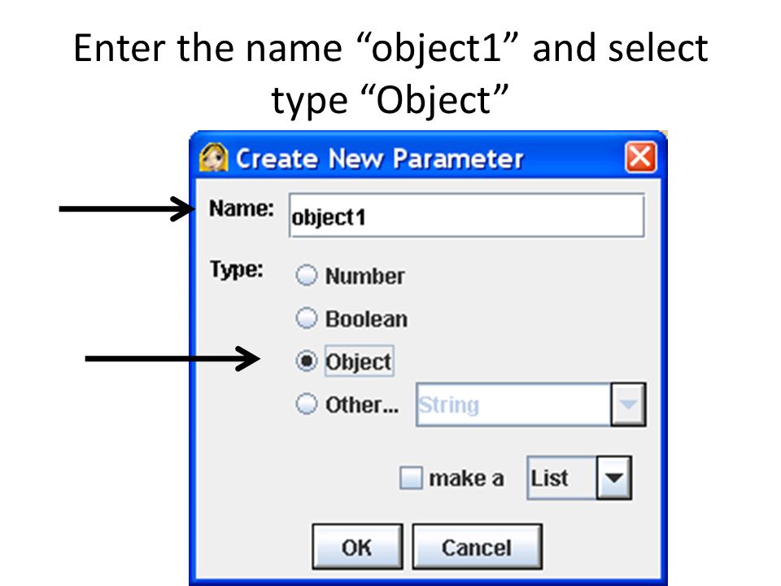This screenshot has height=586, width=781.
Task: Click the dropdown arrow beside List
Action: (x=613, y=478)
